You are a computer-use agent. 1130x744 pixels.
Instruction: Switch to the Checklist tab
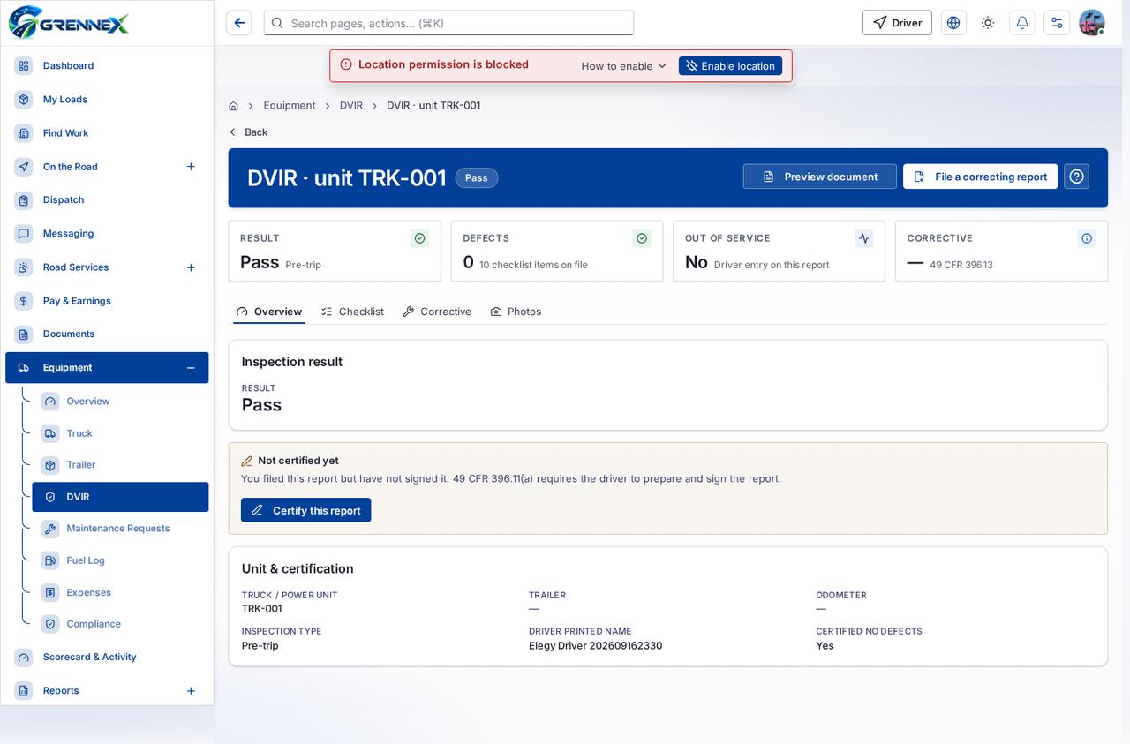point(352,312)
